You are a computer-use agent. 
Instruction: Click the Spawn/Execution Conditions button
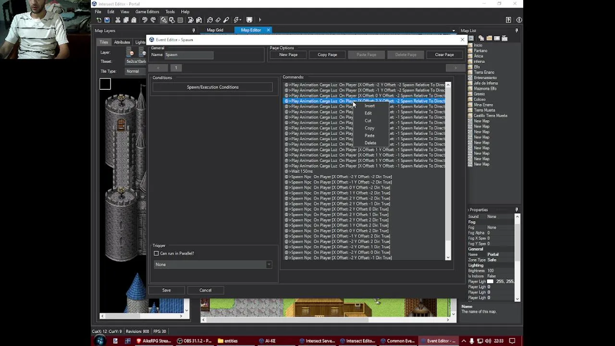pos(212,87)
